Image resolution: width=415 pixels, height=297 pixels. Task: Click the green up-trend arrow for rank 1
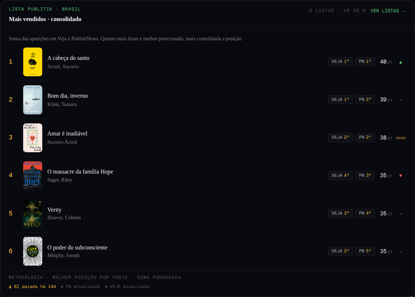click(401, 62)
